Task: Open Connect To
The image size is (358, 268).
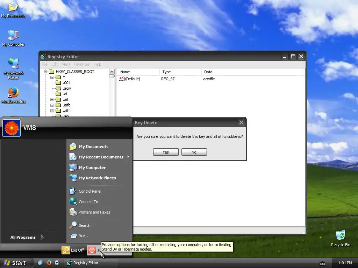Action: tap(84, 202)
